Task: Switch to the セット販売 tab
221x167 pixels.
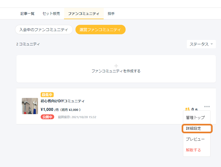Action: click(51, 13)
